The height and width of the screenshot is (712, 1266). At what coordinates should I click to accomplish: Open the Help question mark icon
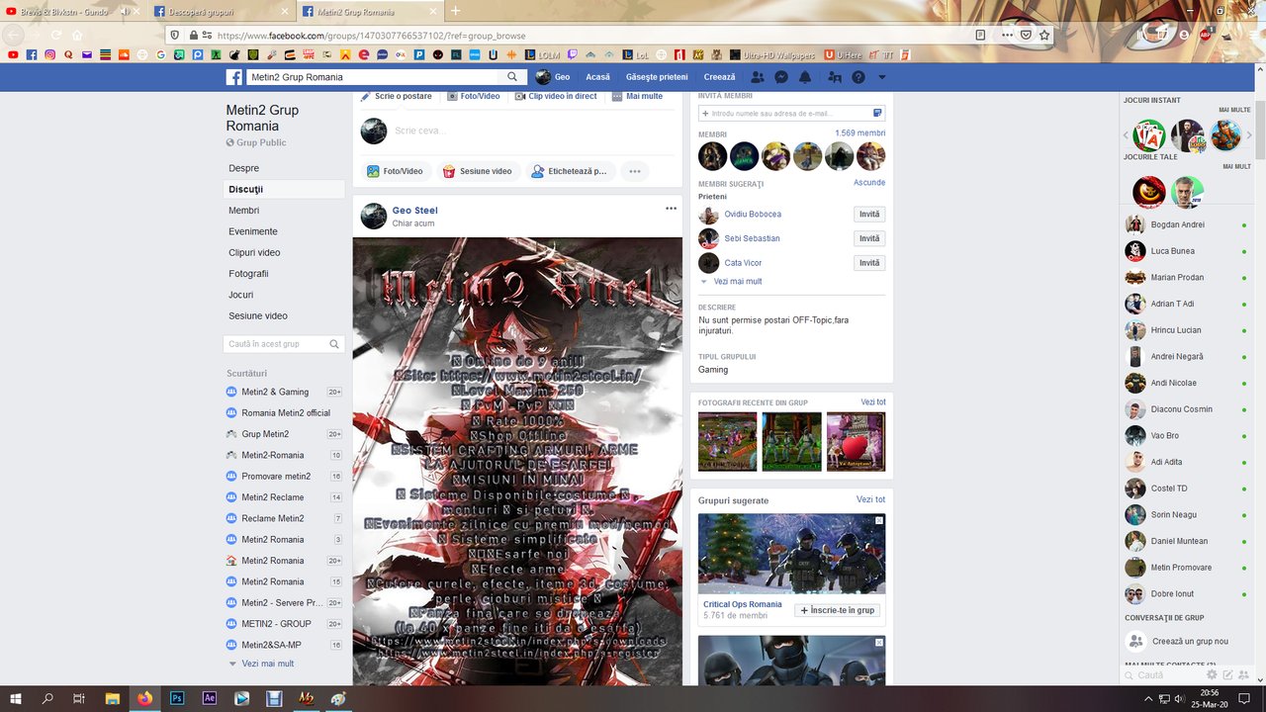tap(859, 77)
